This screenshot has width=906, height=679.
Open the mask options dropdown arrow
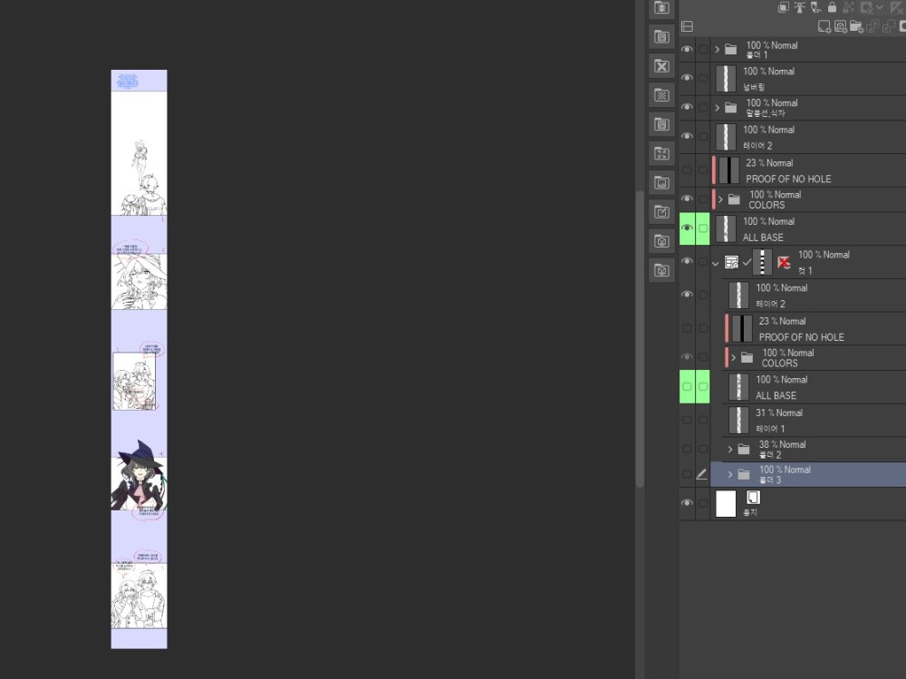point(880,7)
